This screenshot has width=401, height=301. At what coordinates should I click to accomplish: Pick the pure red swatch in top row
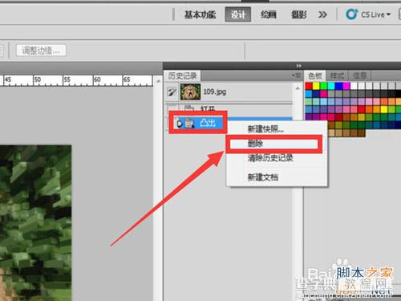pyautogui.click(x=309, y=86)
